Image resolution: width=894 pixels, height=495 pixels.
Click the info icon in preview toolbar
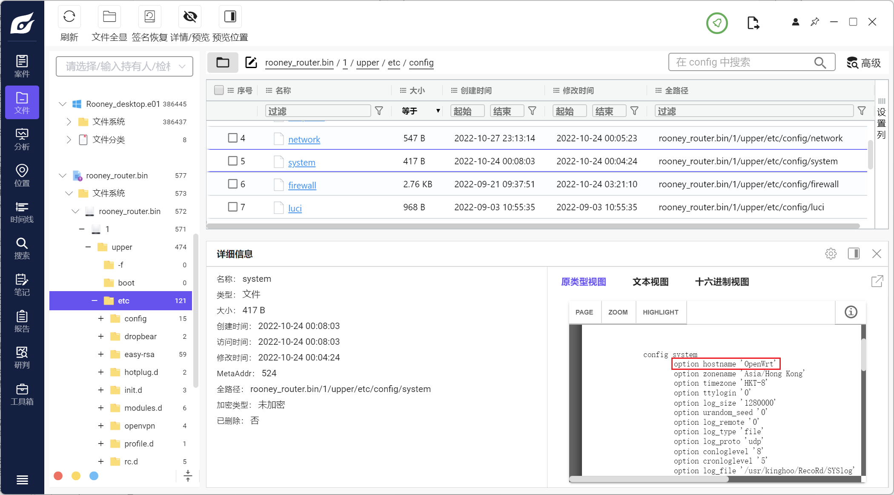click(851, 312)
